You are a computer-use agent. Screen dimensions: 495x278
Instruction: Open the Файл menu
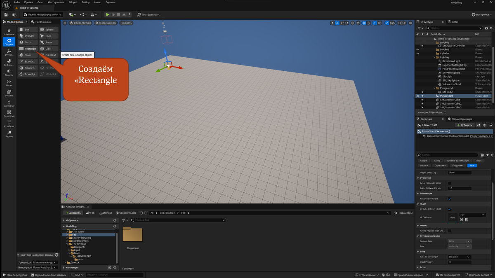17,2
